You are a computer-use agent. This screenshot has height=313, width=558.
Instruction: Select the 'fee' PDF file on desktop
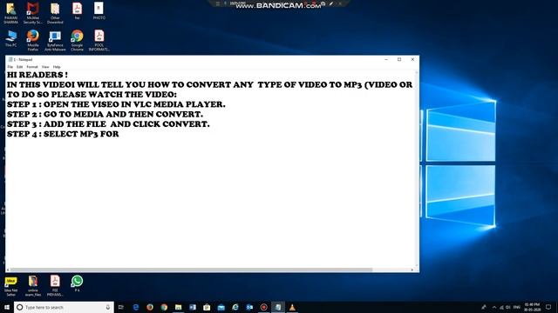pyautogui.click(x=77, y=10)
